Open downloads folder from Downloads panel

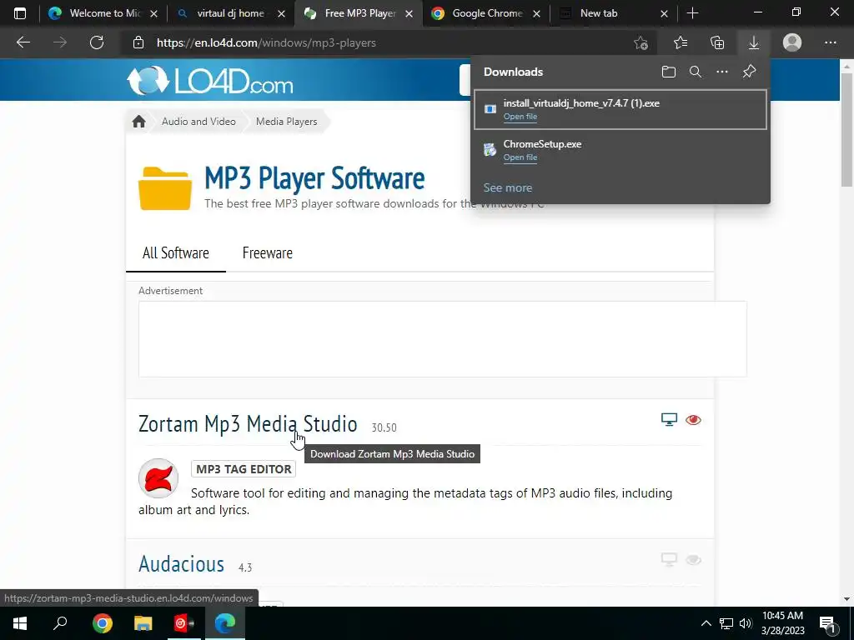(x=669, y=72)
